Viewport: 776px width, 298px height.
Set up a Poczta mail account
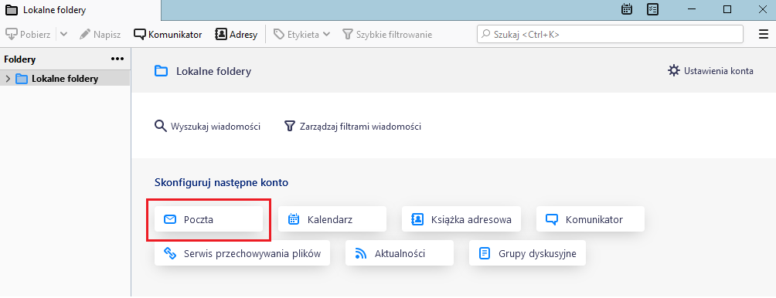click(x=209, y=219)
